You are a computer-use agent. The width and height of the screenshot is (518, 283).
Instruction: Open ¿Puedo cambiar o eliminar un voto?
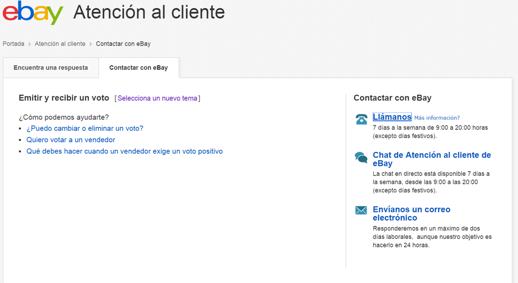[85, 129]
